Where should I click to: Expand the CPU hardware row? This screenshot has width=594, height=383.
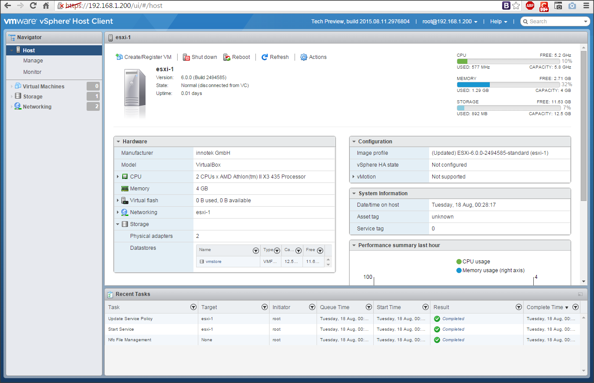pos(118,177)
